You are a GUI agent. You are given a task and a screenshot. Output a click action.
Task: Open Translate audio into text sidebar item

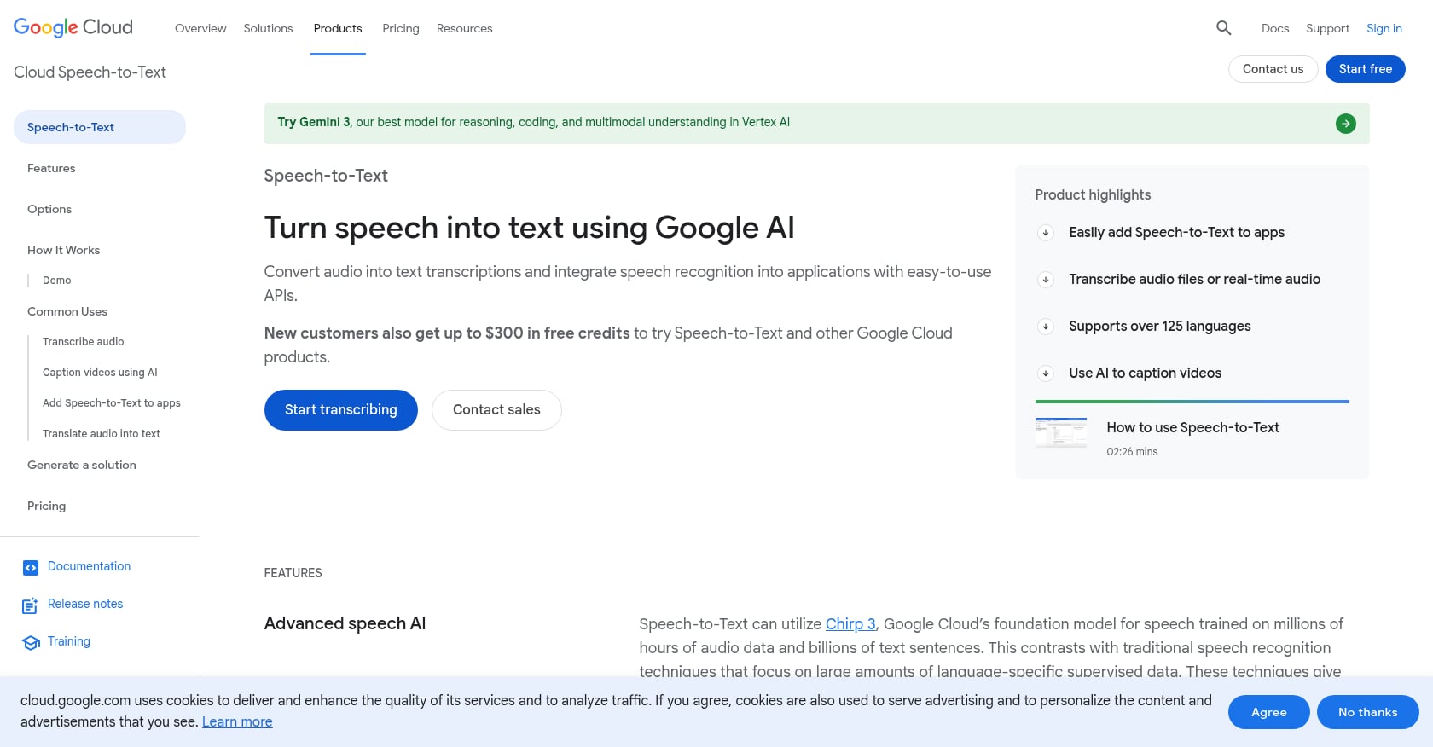click(102, 434)
